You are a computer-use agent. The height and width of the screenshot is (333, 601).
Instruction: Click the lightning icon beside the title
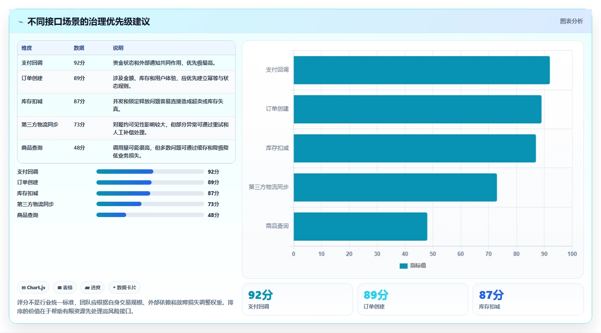click(21, 22)
